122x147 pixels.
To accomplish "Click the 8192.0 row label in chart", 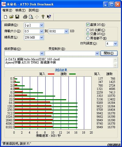I will tap(10, 127).
